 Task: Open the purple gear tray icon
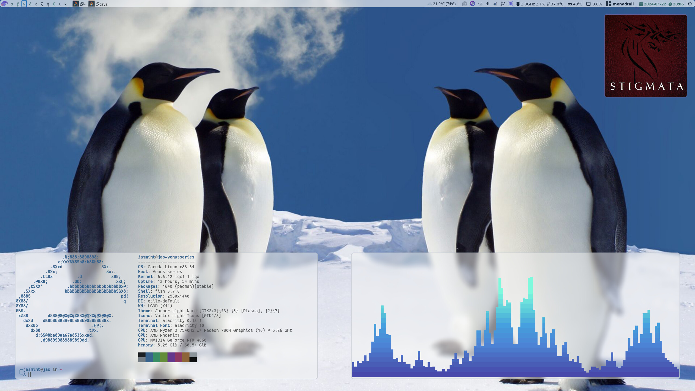click(472, 4)
